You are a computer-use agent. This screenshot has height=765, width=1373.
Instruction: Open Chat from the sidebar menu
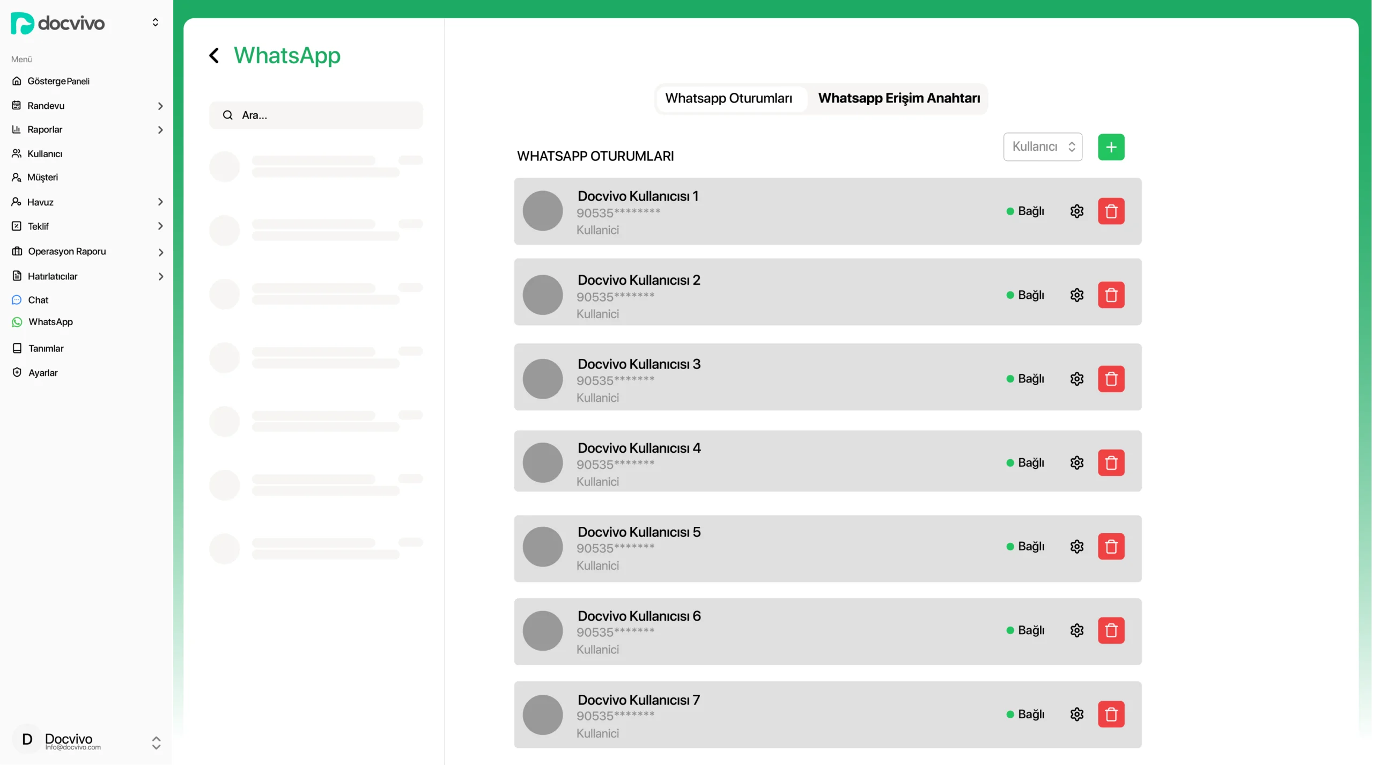[x=38, y=300]
